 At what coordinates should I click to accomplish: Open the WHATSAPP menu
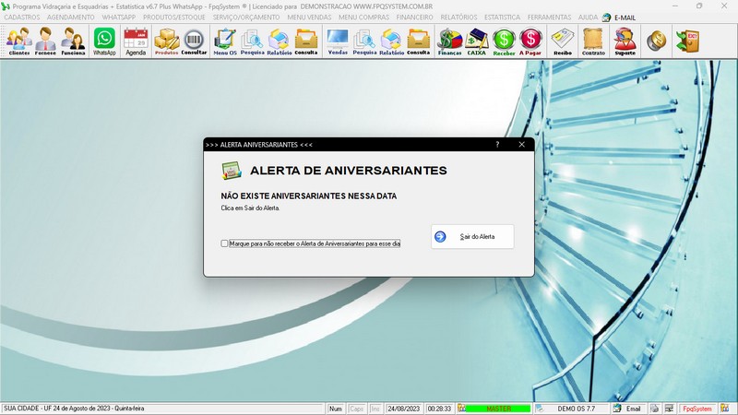pos(119,18)
